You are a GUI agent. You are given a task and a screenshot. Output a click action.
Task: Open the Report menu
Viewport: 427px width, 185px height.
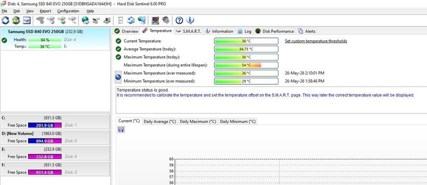[x=45, y=11]
